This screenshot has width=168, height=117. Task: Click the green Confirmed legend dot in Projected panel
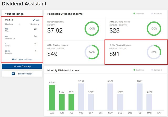(x=134, y=13)
